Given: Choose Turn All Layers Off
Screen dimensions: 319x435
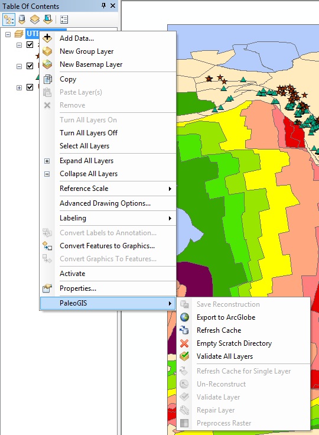Looking at the screenshot, I should coord(89,133).
